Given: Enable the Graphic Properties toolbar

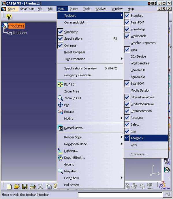Looking at the screenshot, I should point(146,43).
